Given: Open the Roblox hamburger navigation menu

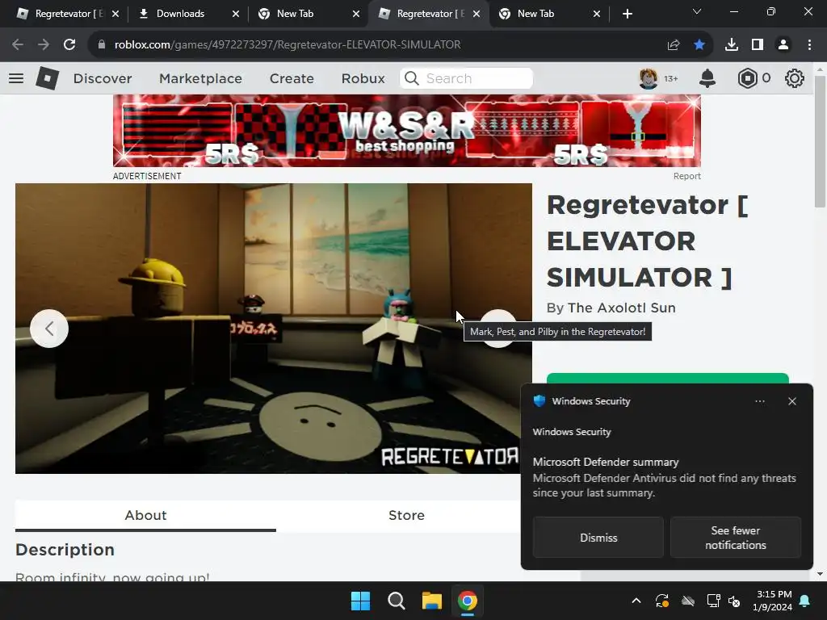Looking at the screenshot, I should 16,78.
